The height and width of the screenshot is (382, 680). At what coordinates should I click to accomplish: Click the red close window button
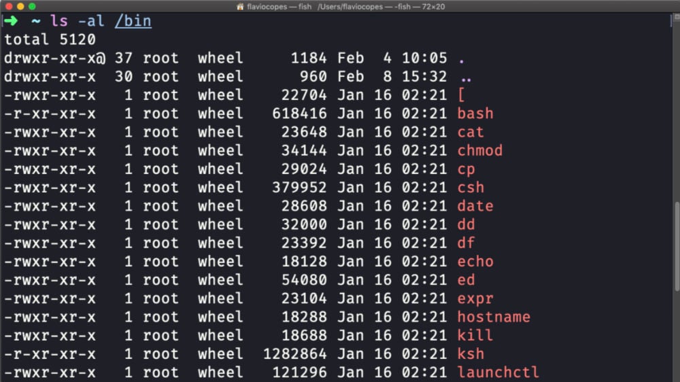[9, 7]
